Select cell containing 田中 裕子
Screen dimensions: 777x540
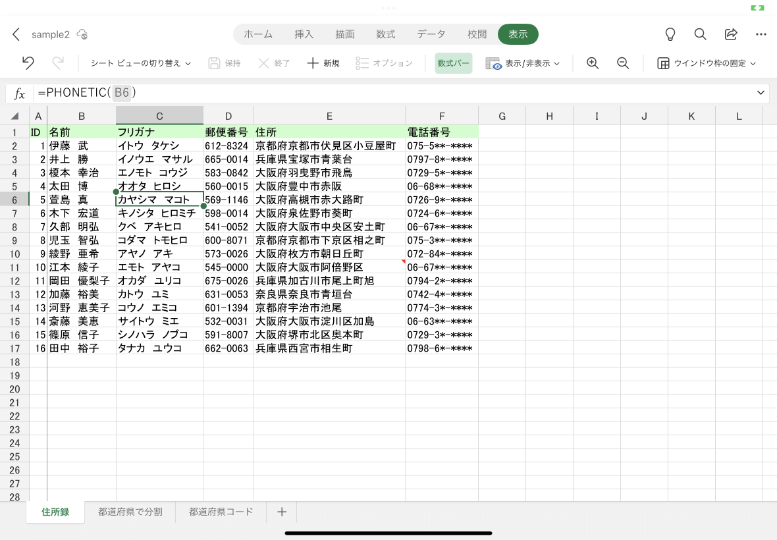(x=82, y=348)
